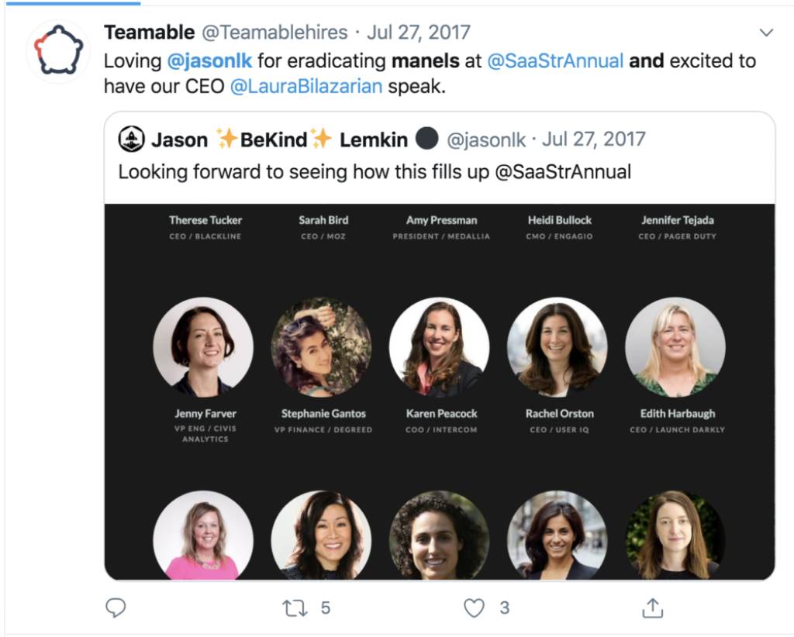The width and height of the screenshot is (794, 637).
Task: Like the tweet with the heart icon
Action: pos(474,608)
